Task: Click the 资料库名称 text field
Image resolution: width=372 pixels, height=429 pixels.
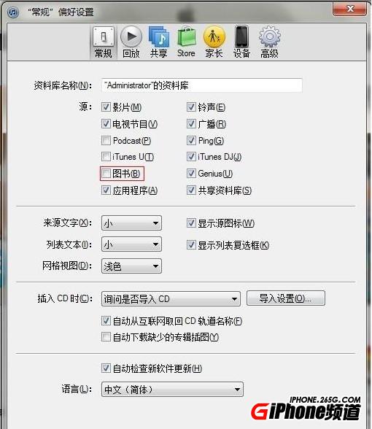Action: point(202,85)
